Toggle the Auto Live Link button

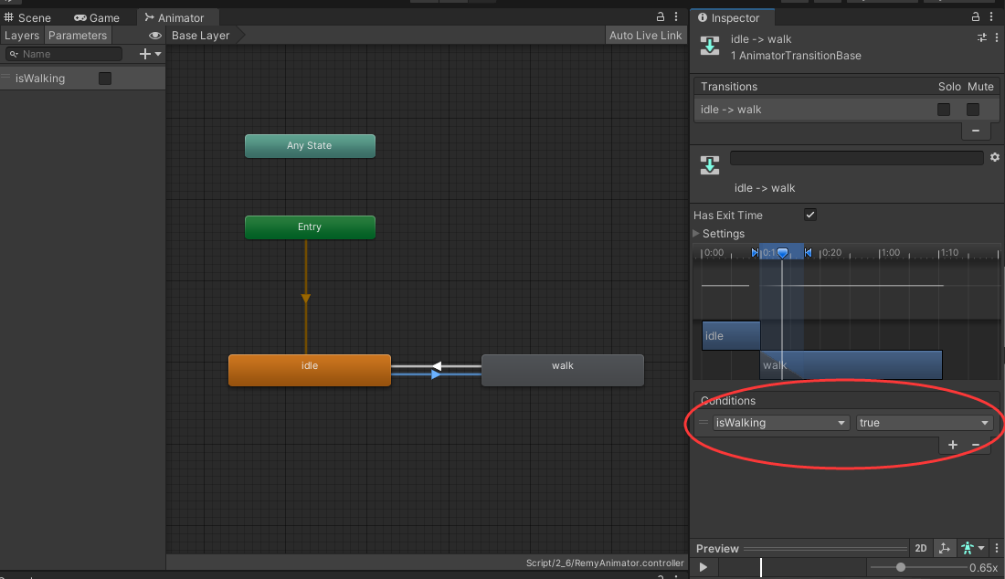pos(645,36)
